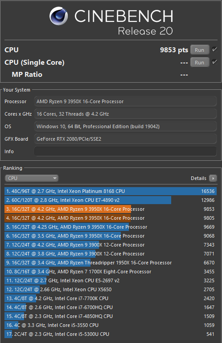
Task: Click the Details label in Ranking
Action: coord(198,178)
